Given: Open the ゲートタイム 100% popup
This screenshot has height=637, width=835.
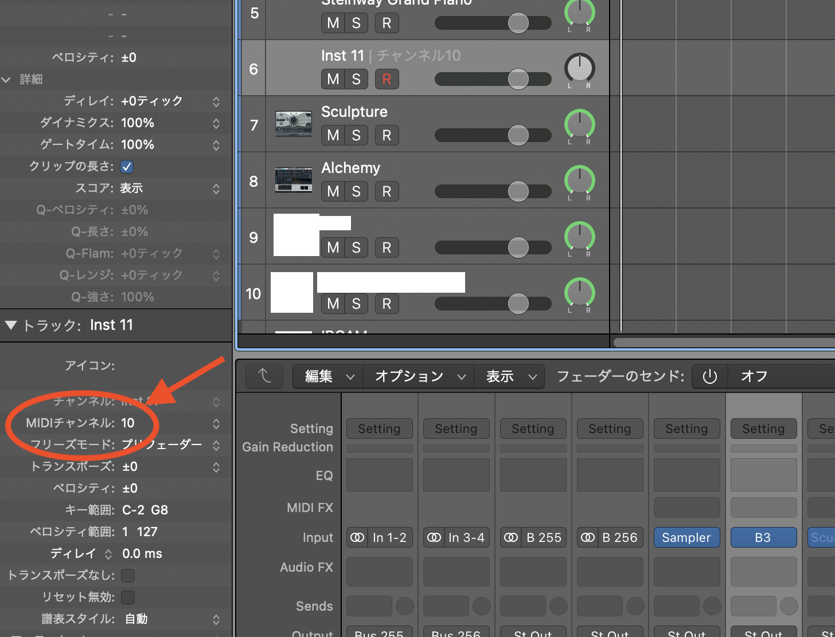Looking at the screenshot, I should coord(216,145).
